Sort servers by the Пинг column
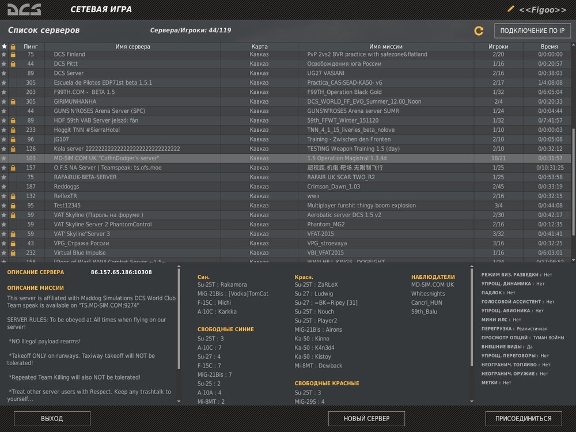The width and height of the screenshot is (576, 432). 31,47
